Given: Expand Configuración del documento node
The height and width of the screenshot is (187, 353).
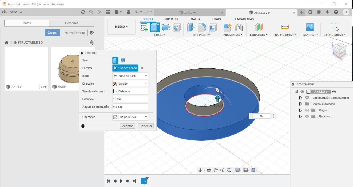Looking at the screenshot, I should pyautogui.click(x=301, y=98).
